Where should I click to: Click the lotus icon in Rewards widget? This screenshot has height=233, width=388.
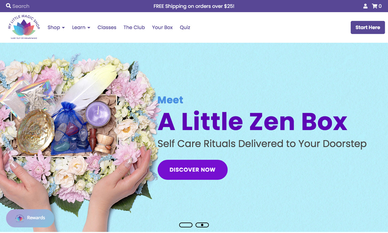[x=19, y=218]
